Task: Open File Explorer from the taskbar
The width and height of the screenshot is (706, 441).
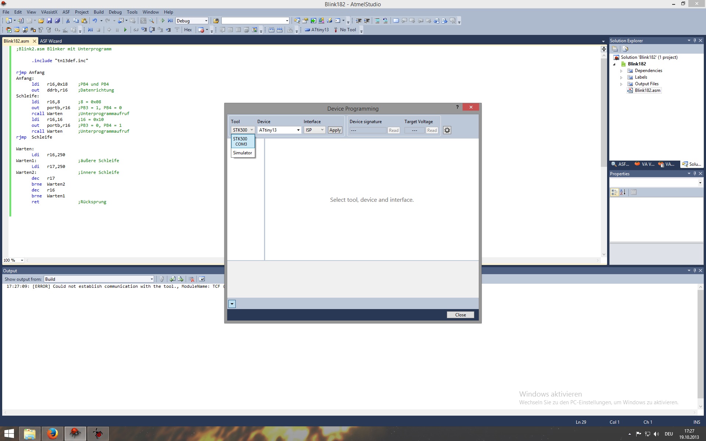Action: click(x=30, y=434)
